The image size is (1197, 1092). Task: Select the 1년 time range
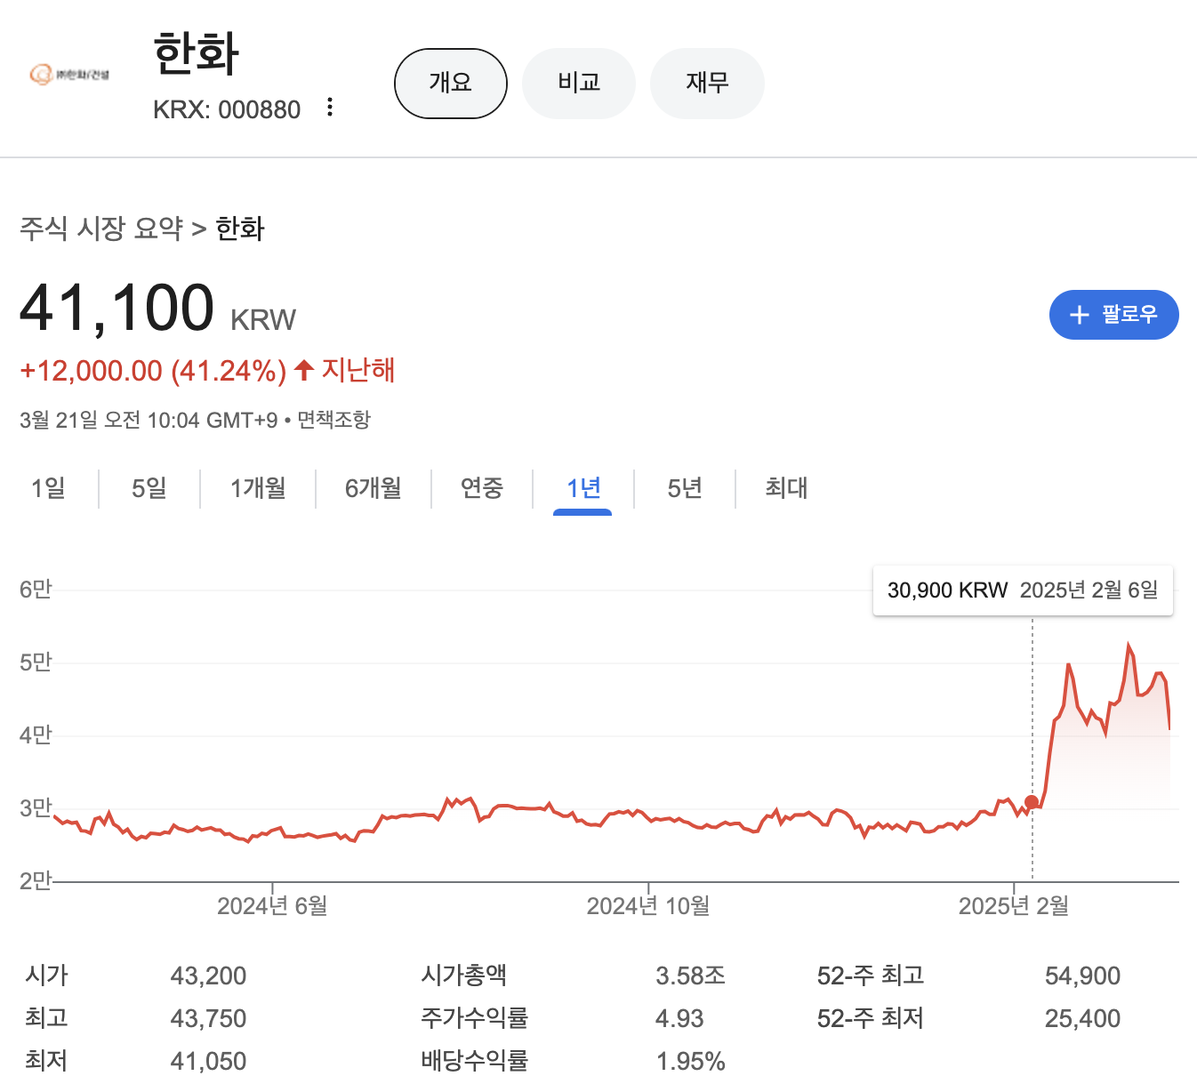tap(583, 488)
